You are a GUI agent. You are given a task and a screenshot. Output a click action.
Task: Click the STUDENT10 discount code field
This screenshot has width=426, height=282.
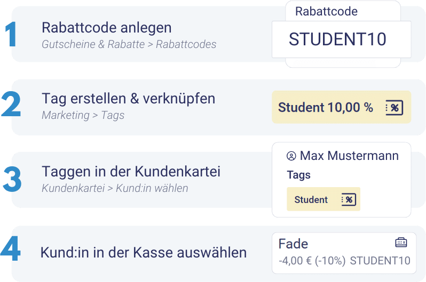pos(342,39)
